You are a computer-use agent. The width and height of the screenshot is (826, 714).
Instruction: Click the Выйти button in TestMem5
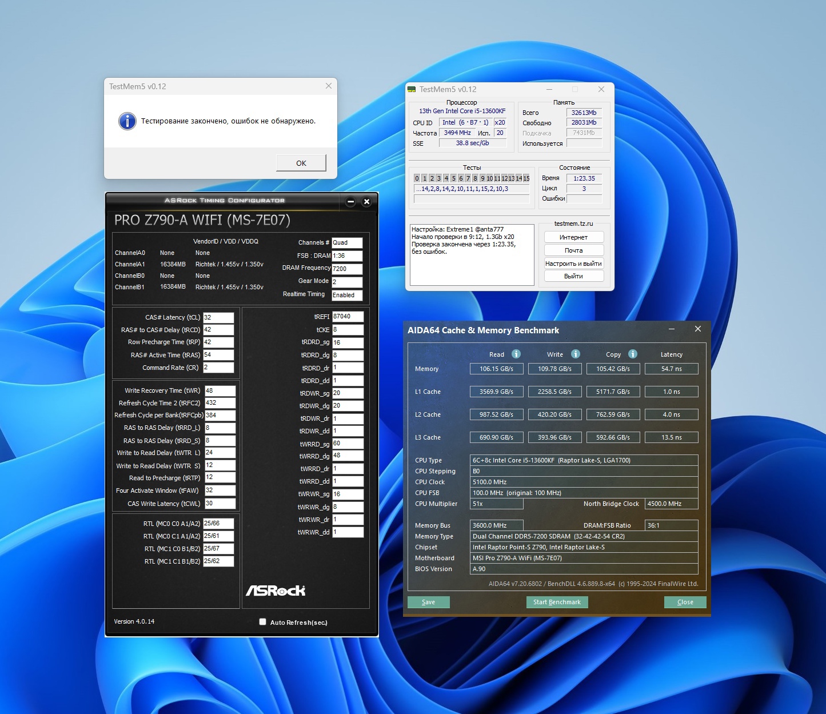coord(573,276)
